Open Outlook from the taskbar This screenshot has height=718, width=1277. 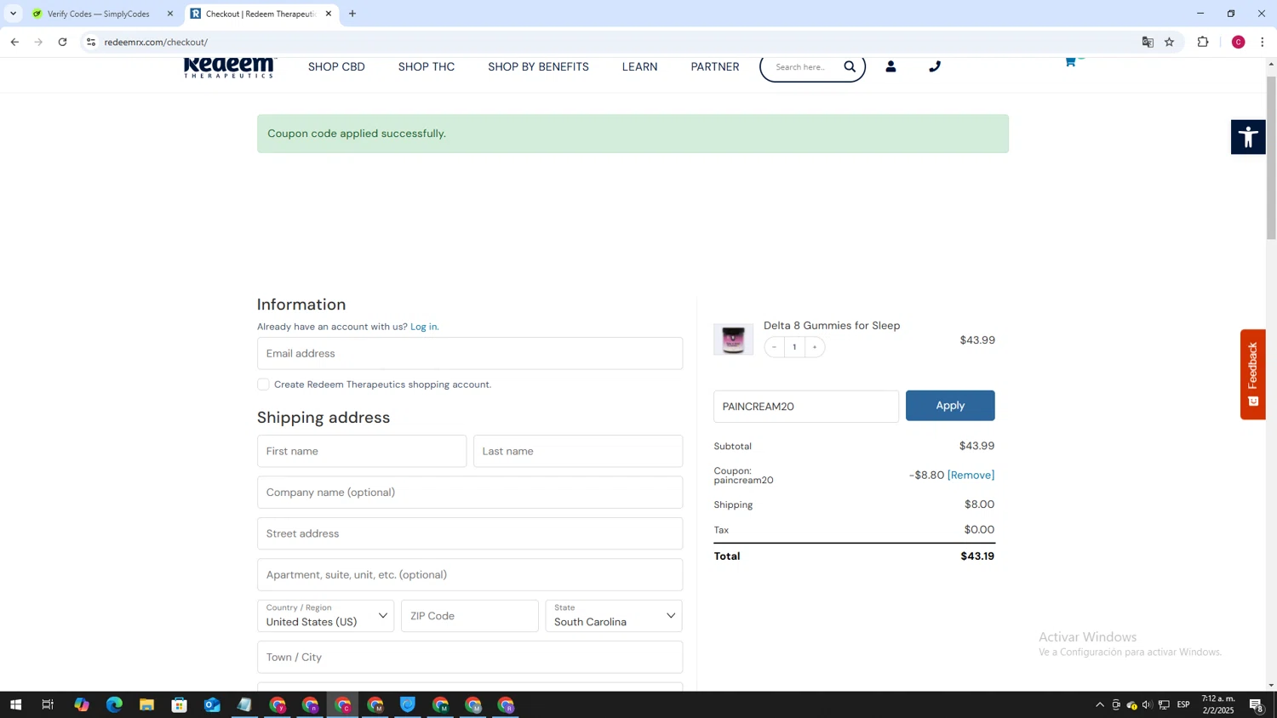pyautogui.click(x=212, y=704)
